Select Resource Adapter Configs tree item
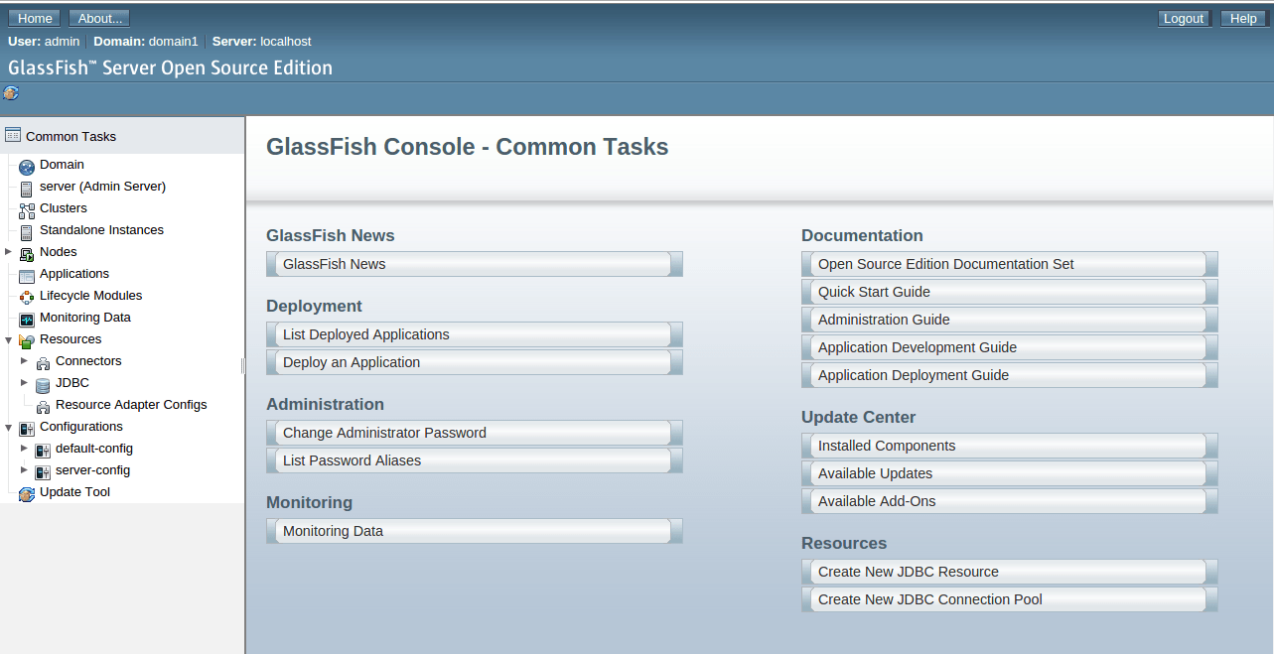 pyautogui.click(x=131, y=405)
